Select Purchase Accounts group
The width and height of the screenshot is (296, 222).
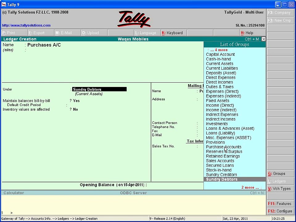click(x=224, y=147)
